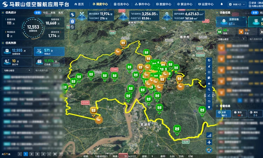The width and height of the screenshot is (263, 158).
Task: Open the layers stack tool on the map toolbar
Action: point(209,84)
